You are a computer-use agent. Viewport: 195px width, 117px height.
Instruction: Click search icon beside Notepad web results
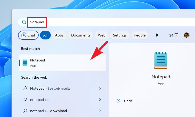[25, 88]
